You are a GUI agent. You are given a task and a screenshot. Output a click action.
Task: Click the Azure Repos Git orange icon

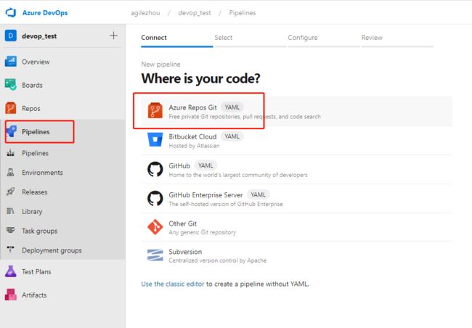(x=155, y=111)
